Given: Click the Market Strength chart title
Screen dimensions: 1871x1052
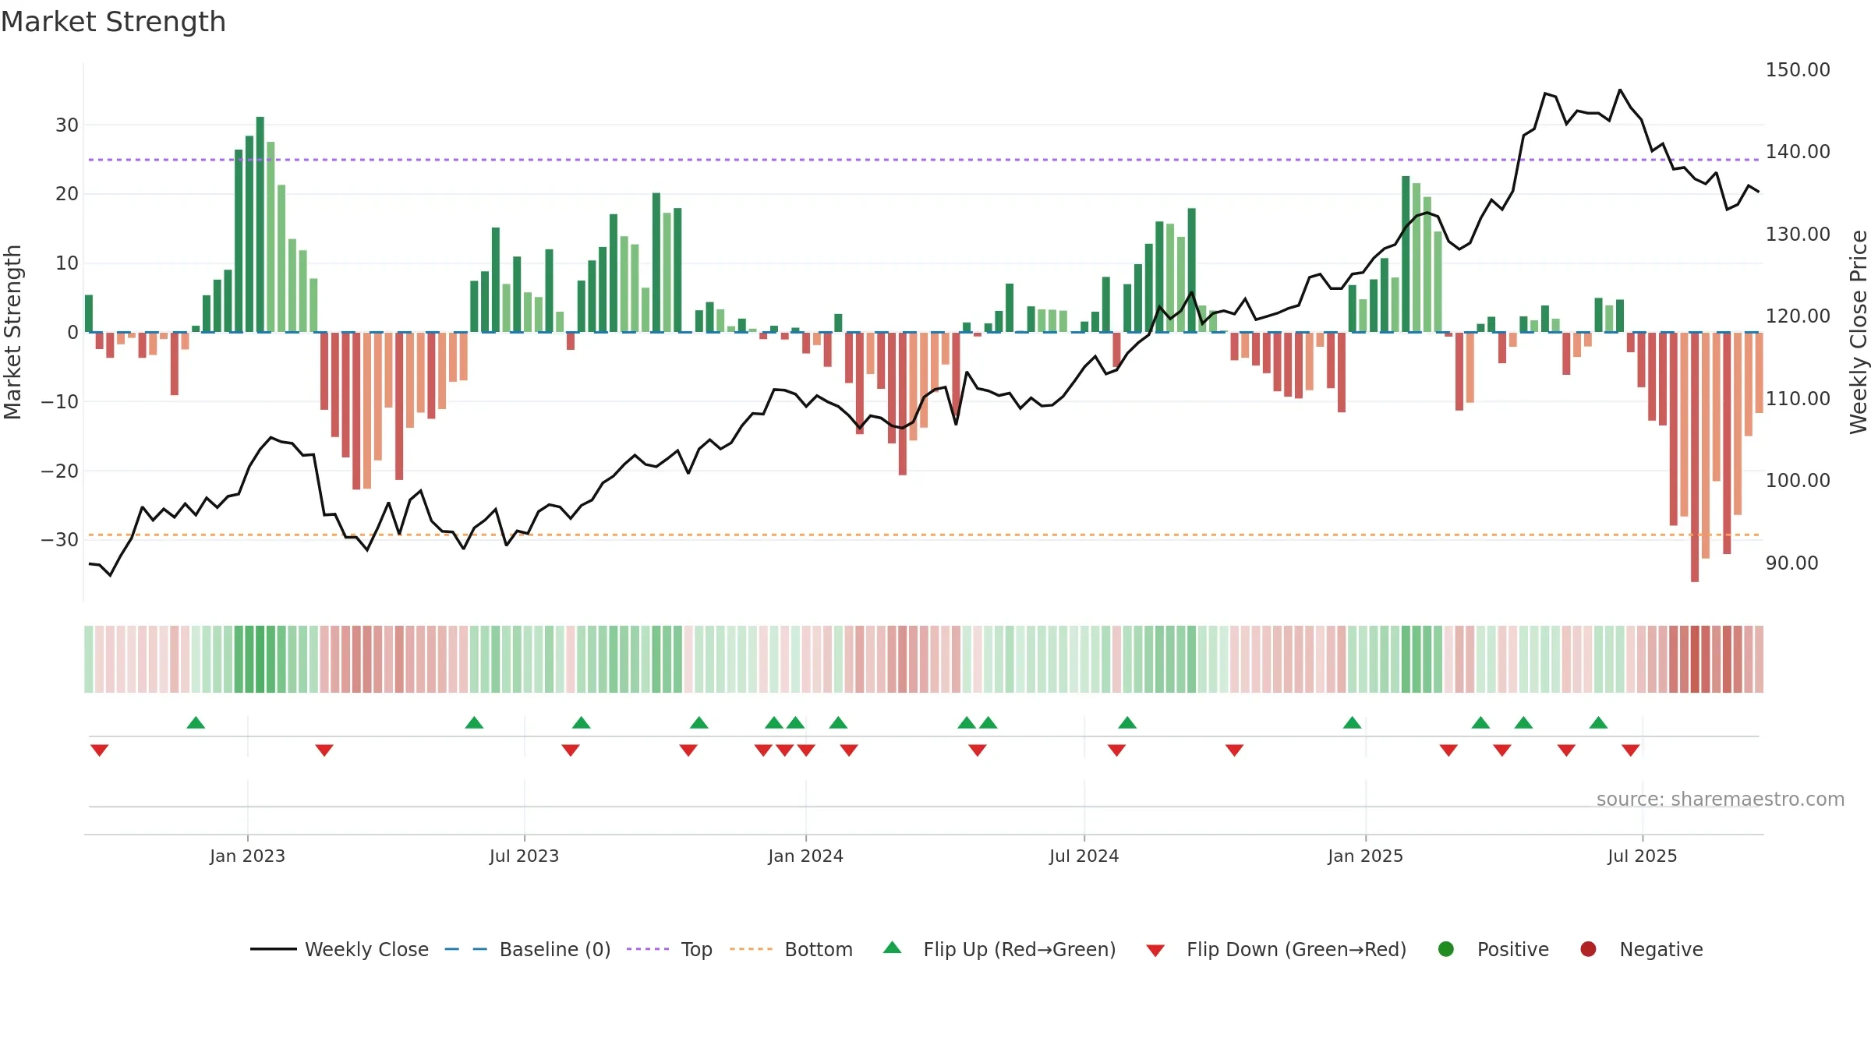Looking at the screenshot, I should 113,22.
